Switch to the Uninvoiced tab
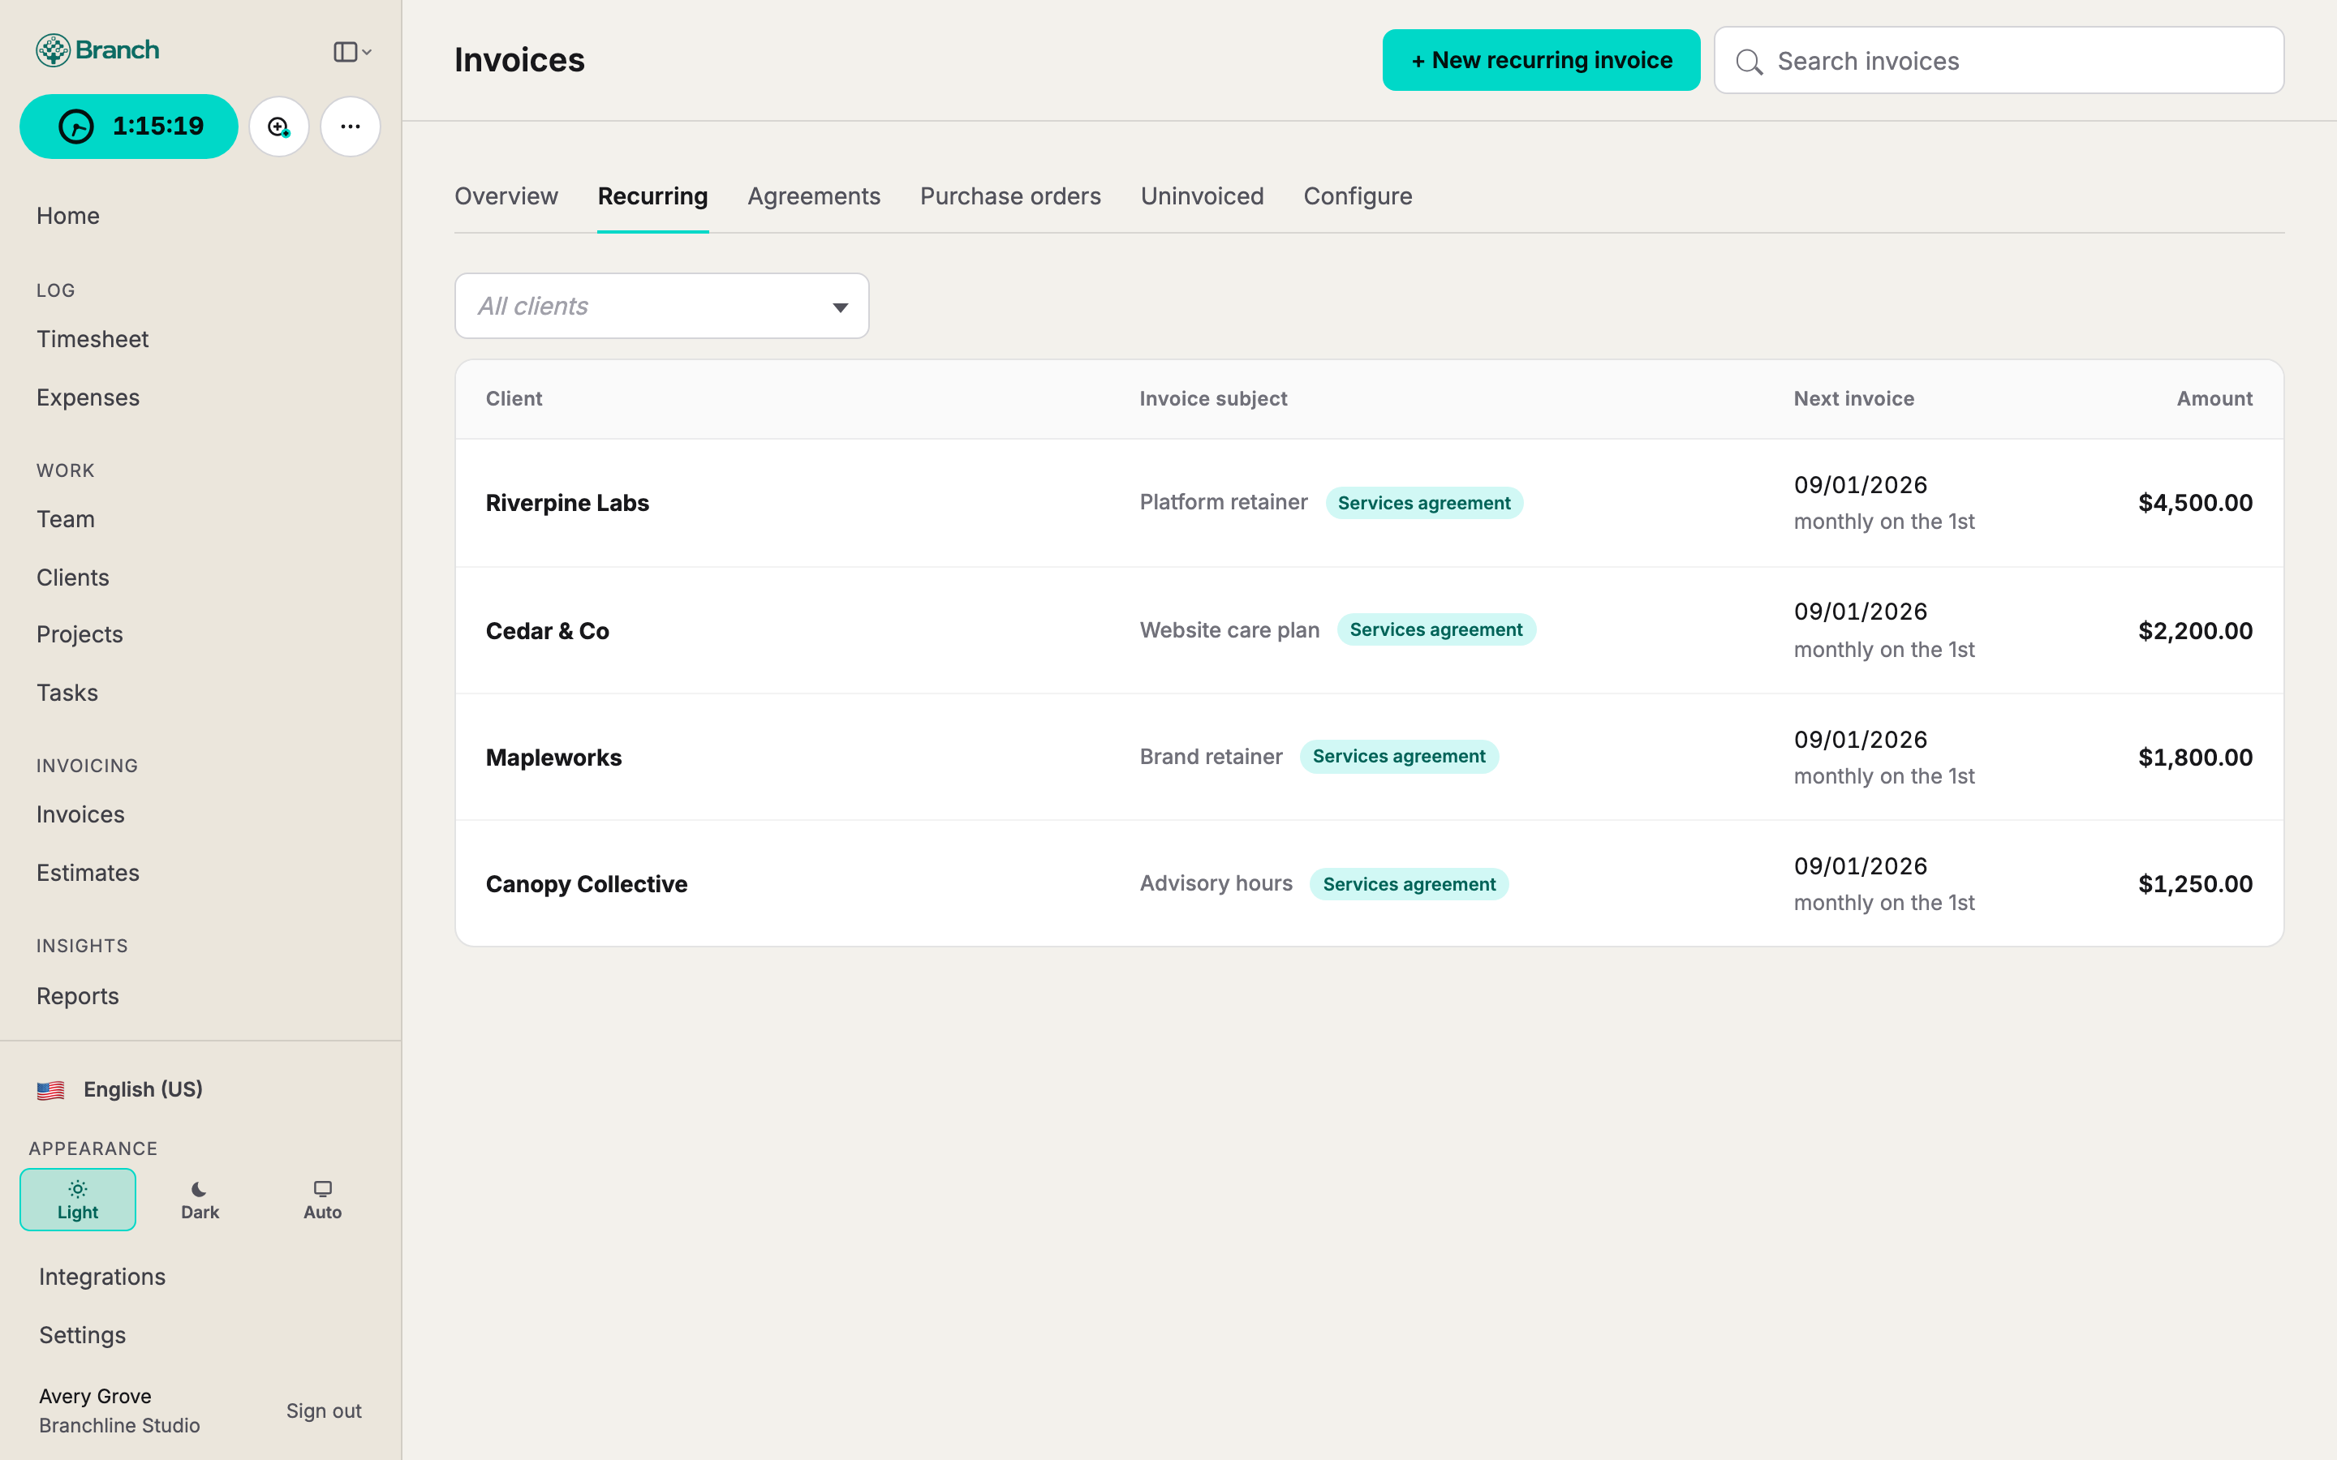Image resolution: width=2337 pixels, height=1460 pixels. click(1203, 196)
